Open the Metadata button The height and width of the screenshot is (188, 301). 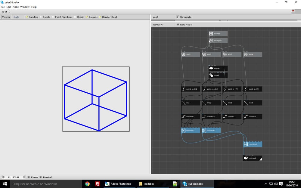click(x=184, y=17)
